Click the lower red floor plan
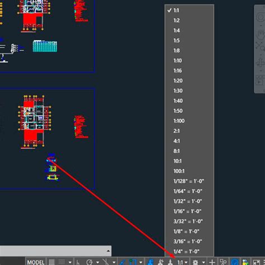 coord(35,121)
